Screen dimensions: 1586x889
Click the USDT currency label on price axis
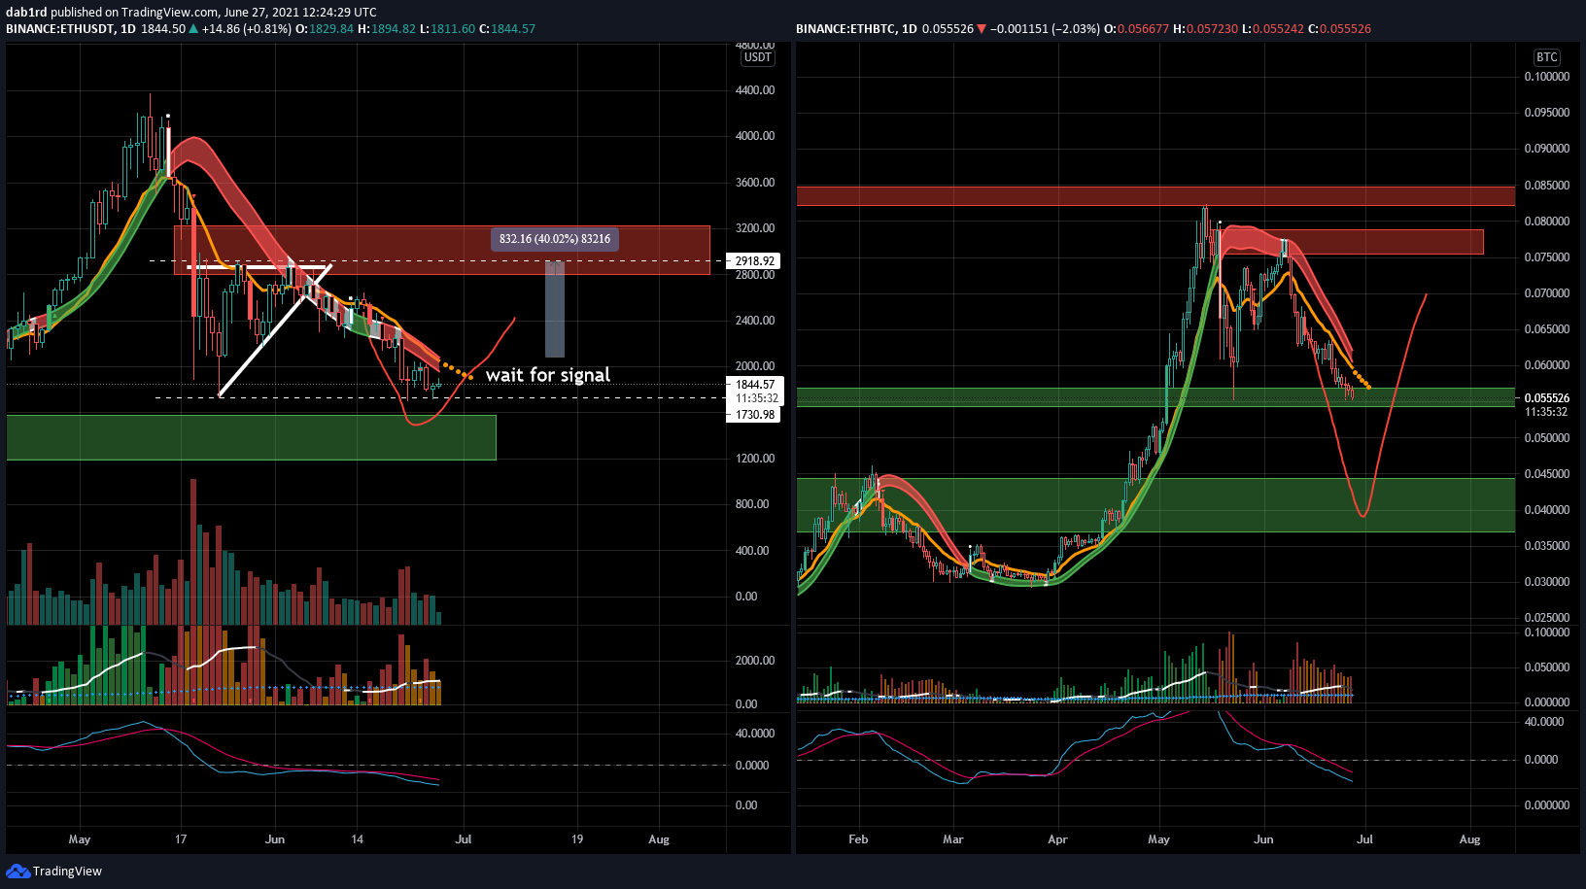pos(757,57)
